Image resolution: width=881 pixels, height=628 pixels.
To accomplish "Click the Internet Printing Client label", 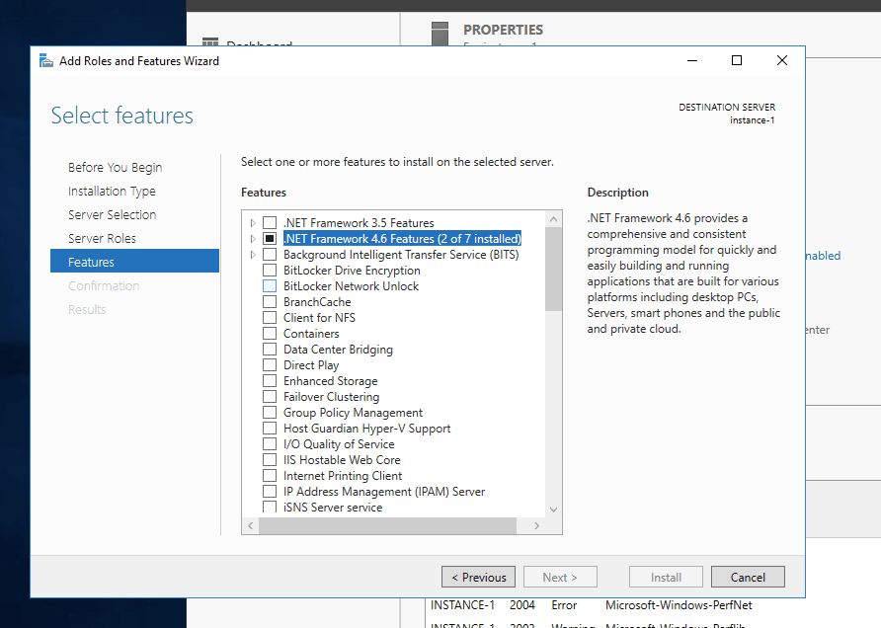I will [343, 475].
